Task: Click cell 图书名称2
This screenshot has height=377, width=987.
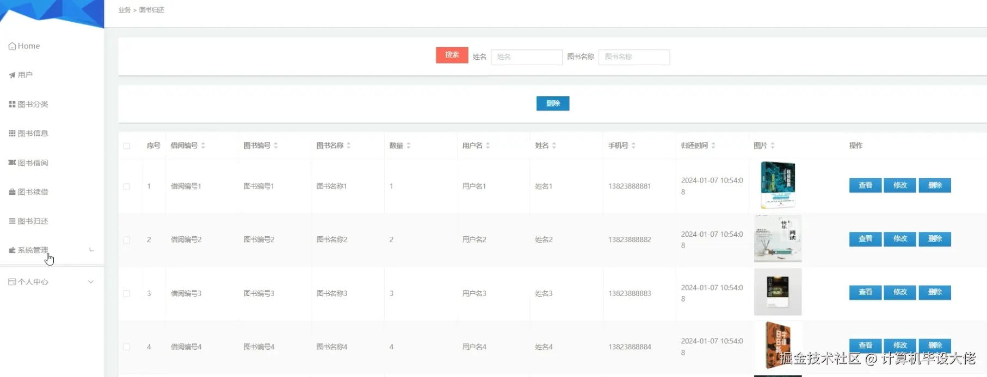Action: point(332,240)
